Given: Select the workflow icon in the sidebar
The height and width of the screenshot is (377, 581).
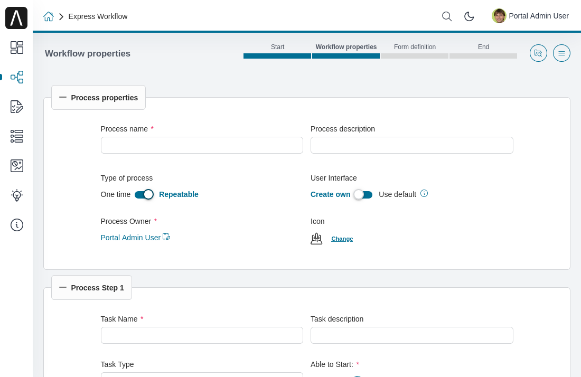Looking at the screenshot, I should click(16, 77).
